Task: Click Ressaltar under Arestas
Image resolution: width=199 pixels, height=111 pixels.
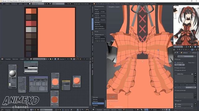Action: point(103,16)
